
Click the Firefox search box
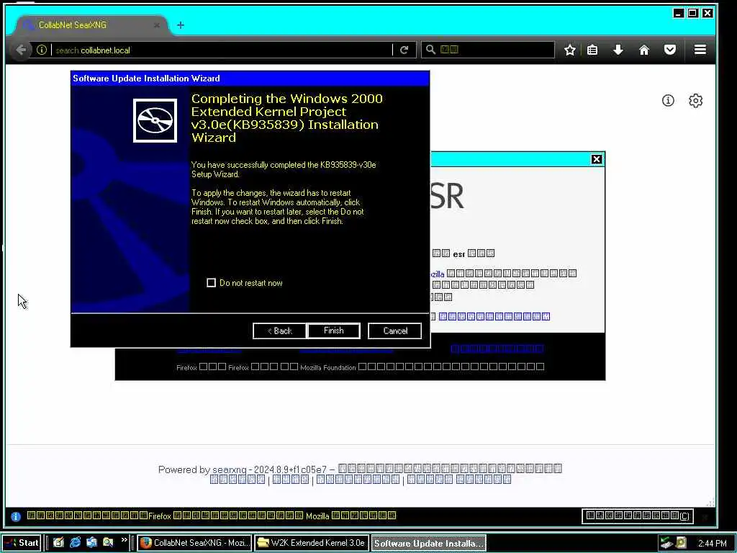488,50
